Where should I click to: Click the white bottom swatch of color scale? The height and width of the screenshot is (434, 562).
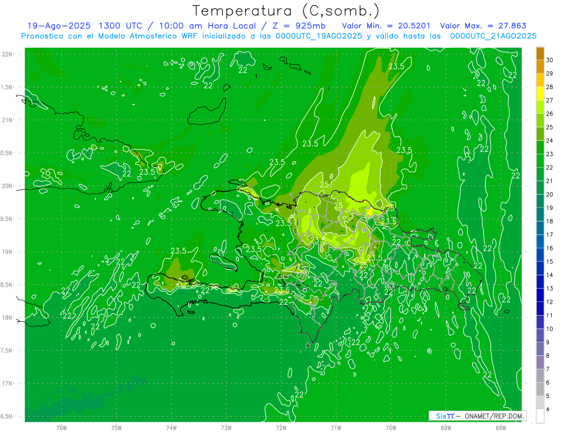click(x=540, y=416)
